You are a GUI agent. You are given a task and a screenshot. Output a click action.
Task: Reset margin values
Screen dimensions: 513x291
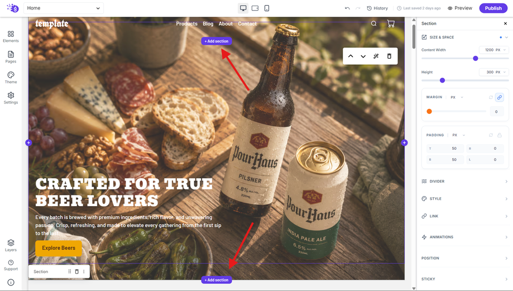point(491,97)
